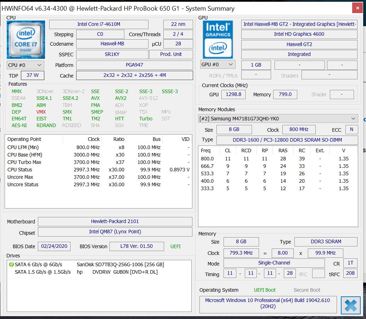Click the Intel Core i7 logo
The image size is (366, 319).
26,39
